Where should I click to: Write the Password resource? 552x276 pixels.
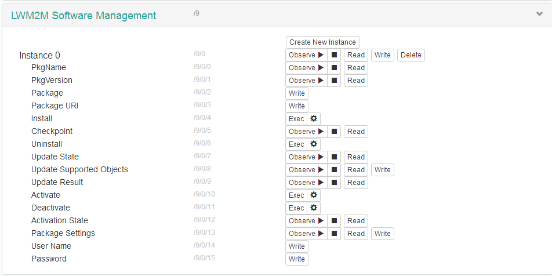297,259
